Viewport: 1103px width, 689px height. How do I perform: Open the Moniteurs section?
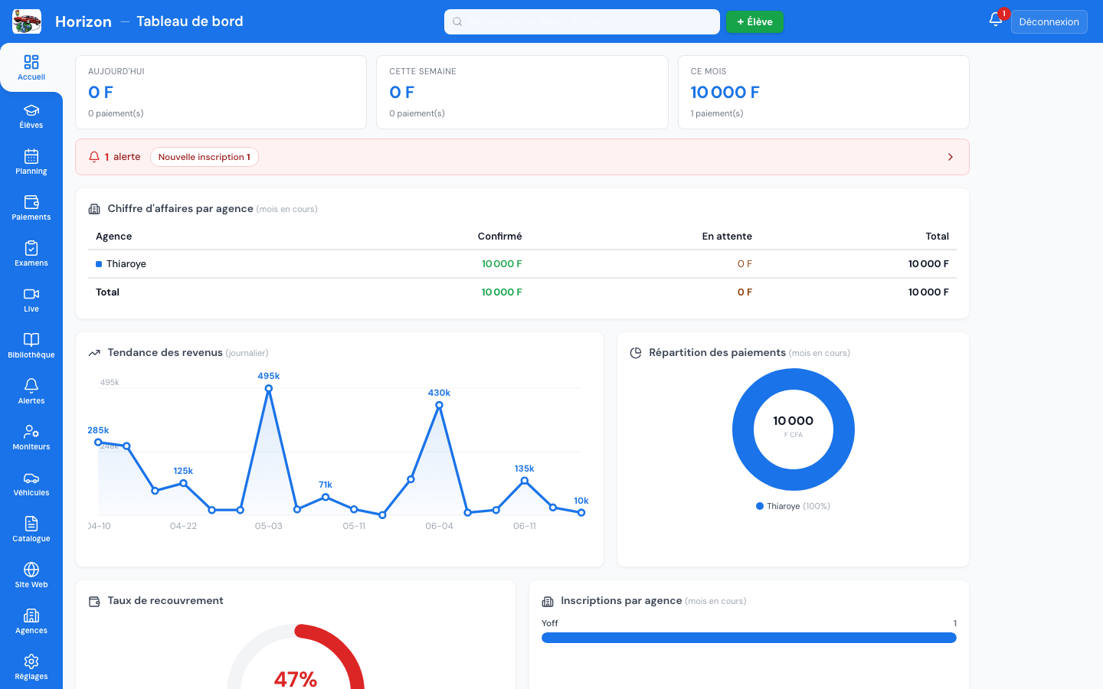tap(31, 437)
